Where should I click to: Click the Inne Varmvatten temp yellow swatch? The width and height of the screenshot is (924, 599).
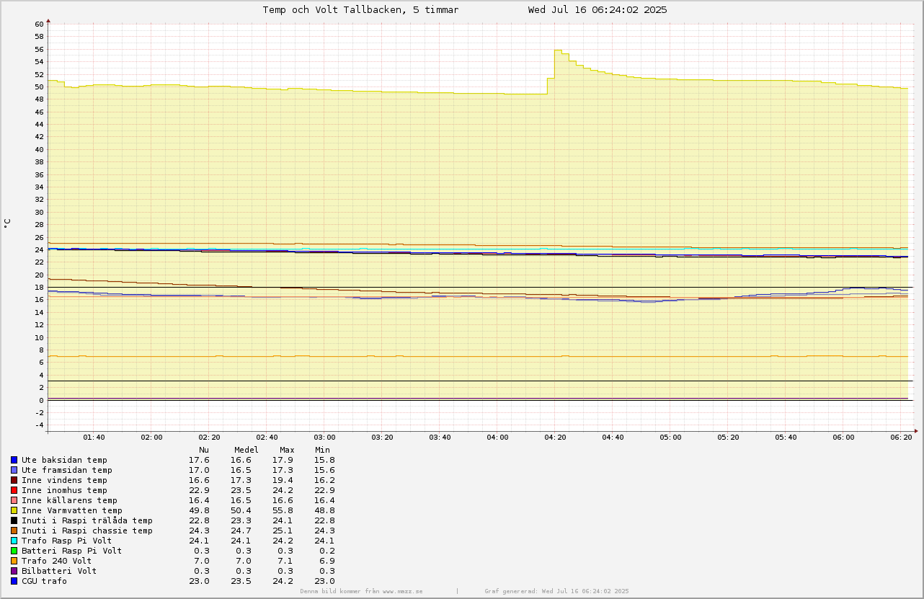[14, 510]
